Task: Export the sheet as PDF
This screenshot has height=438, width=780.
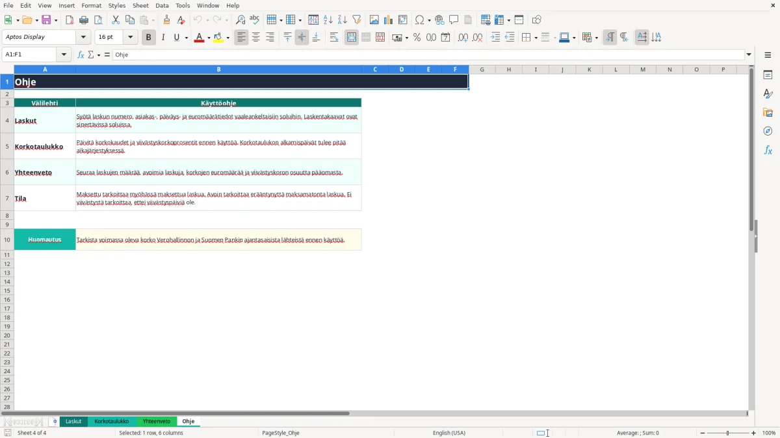Action: [70, 20]
